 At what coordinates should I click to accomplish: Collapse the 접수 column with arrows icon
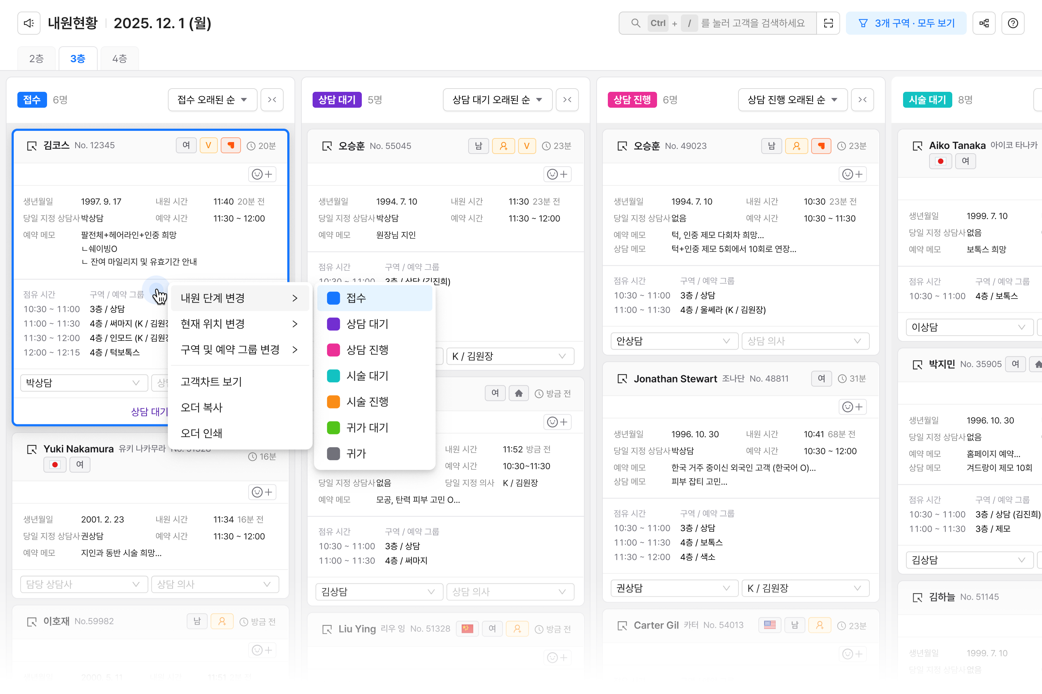pos(272,100)
